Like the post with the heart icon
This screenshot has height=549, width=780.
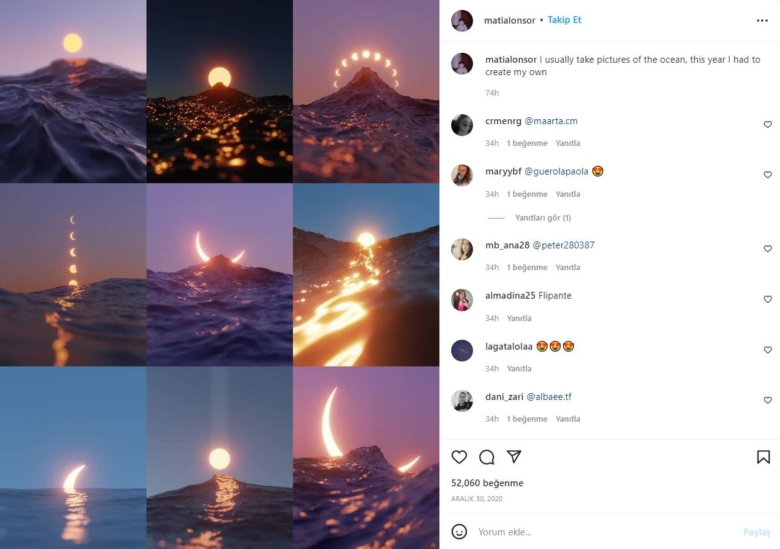[459, 457]
